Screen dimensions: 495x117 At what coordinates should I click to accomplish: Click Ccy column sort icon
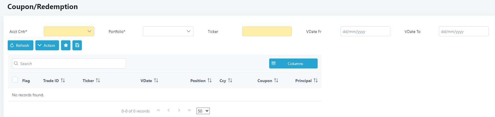230,81
